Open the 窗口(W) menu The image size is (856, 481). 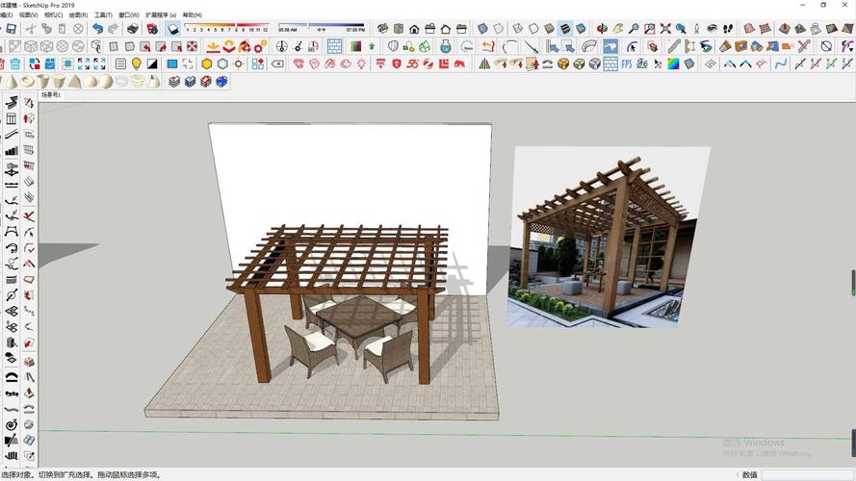pyautogui.click(x=129, y=14)
